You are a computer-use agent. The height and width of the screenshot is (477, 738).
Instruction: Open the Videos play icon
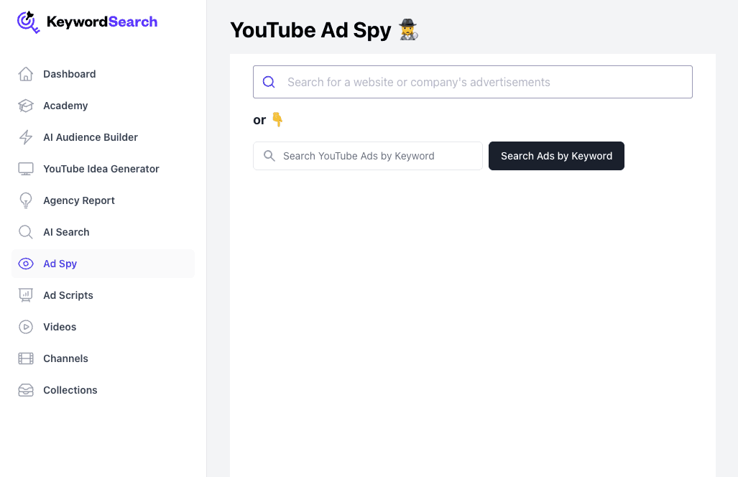tap(26, 327)
